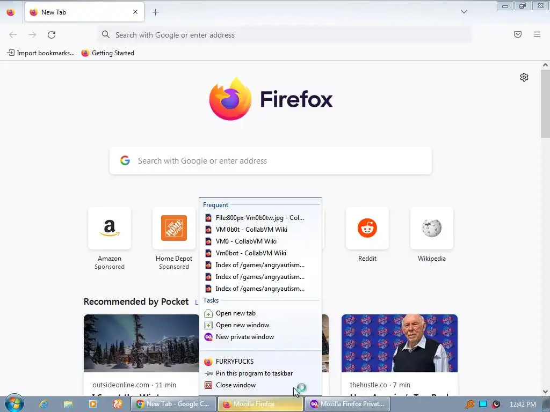Screen dimensions: 550x412
Task: Open jump list entry VM0 - CollabVM Wiki
Action: point(260,241)
